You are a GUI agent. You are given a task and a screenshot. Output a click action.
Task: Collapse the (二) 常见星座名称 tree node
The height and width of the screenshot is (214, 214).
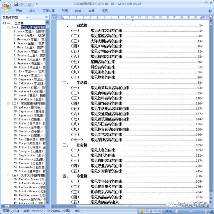click(8, 103)
